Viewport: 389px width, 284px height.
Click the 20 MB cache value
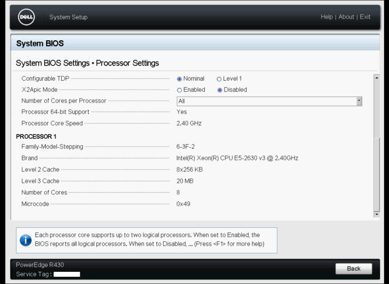185,181
